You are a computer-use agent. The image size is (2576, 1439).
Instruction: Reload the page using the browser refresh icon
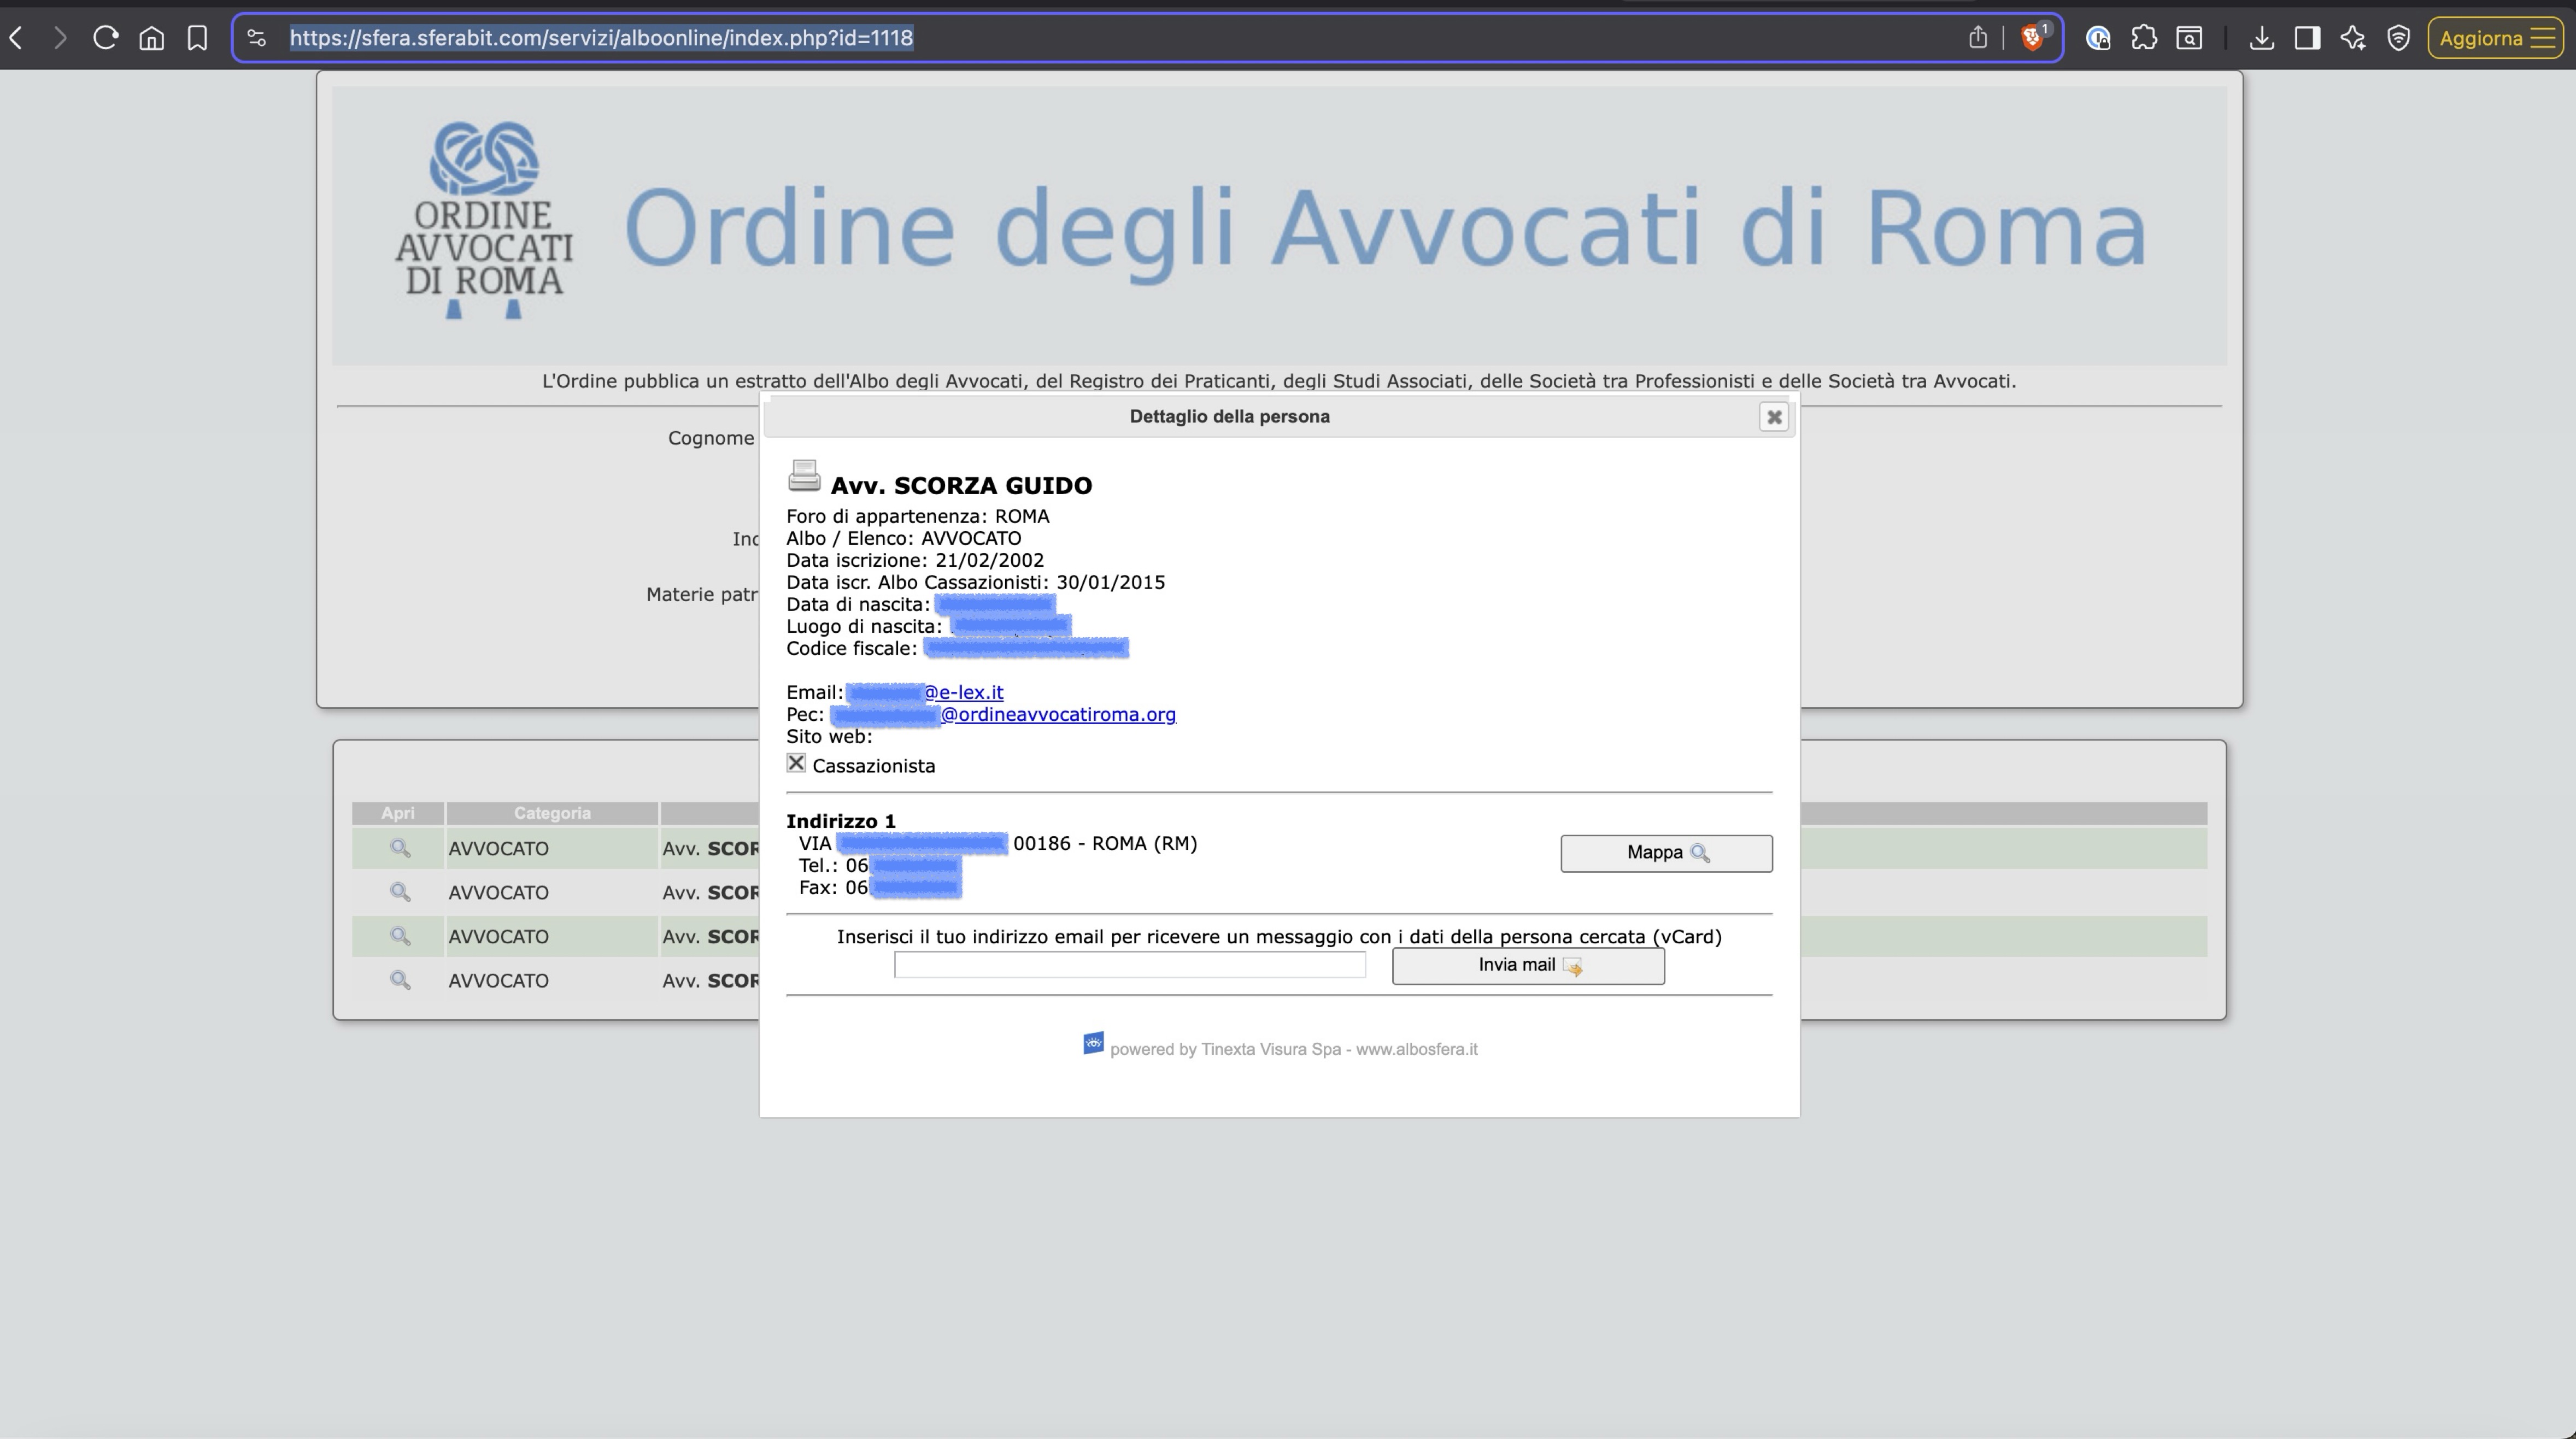105,38
